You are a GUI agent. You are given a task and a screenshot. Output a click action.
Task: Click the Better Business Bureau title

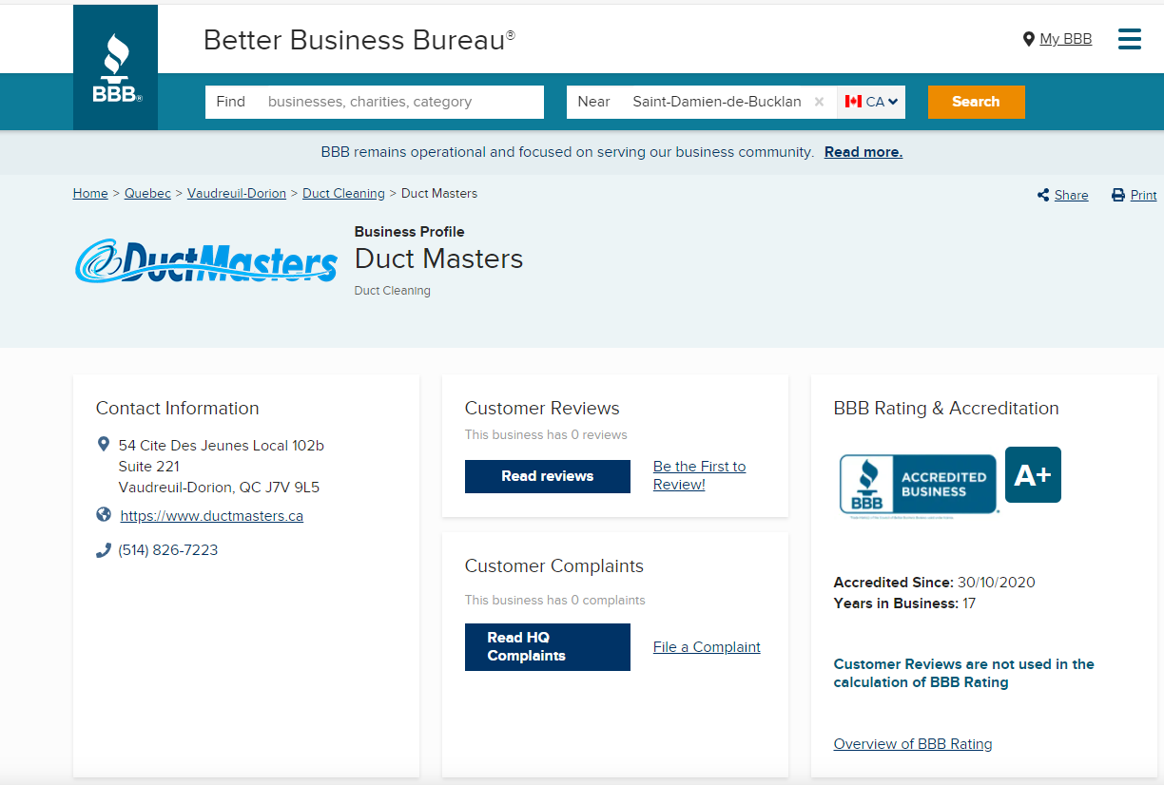click(x=359, y=40)
